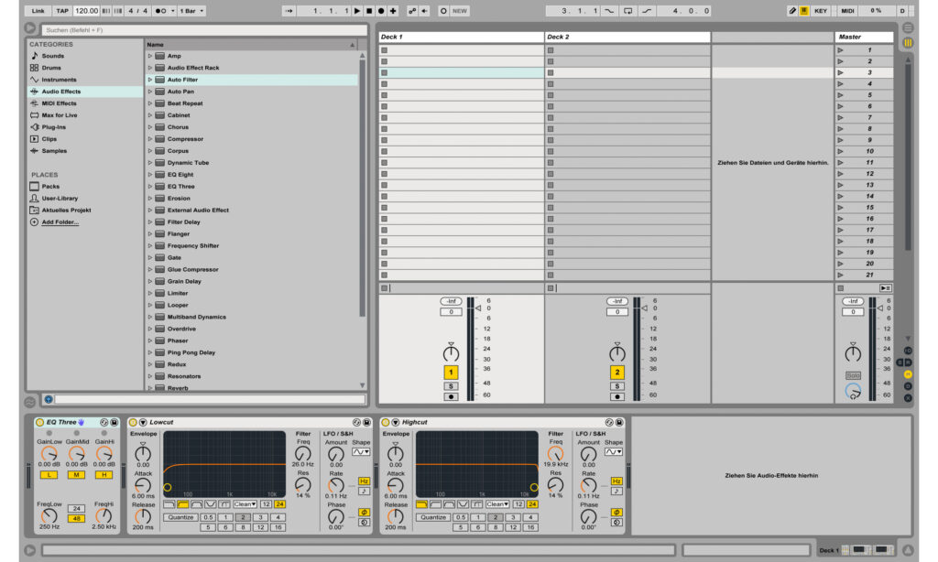Viewport: 938px width, 562px height.
Task: Open the Clean circuit dropdown in Lowcut
Action: [245, 504]
